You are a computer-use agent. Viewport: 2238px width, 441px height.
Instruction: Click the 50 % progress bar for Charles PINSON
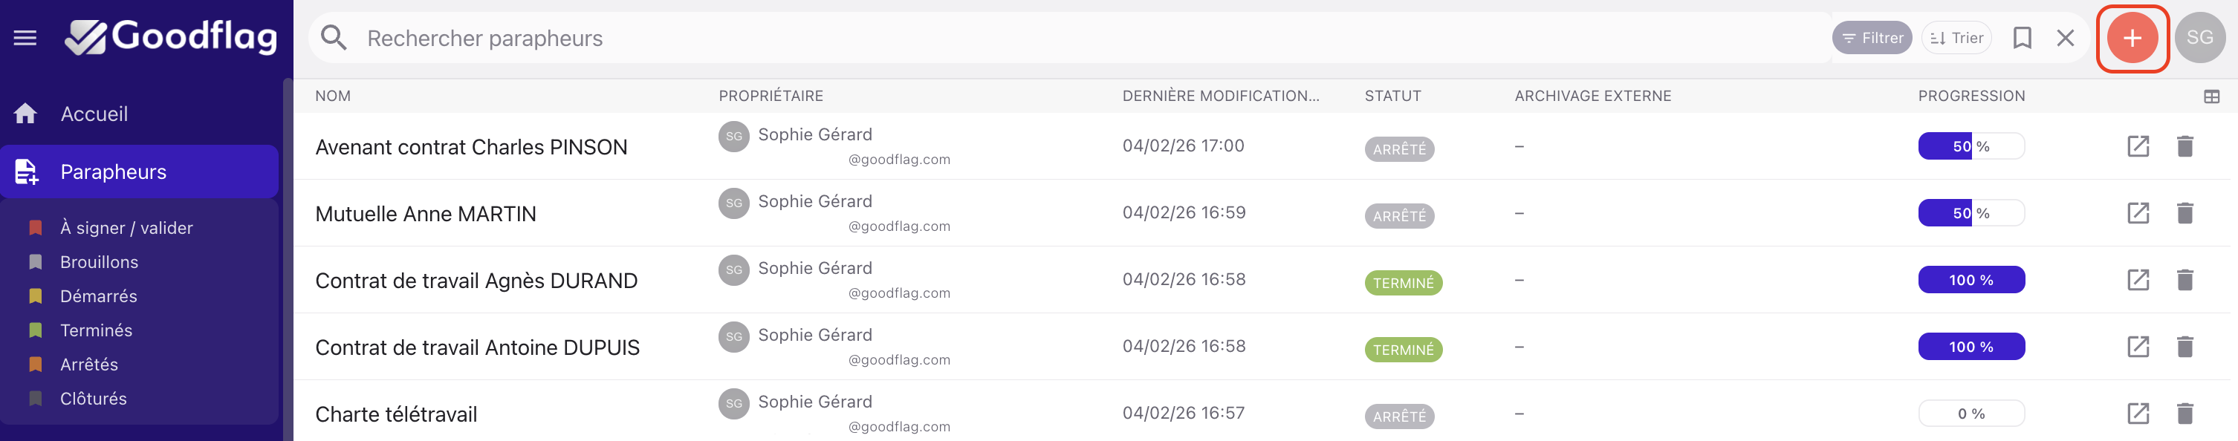[1971, 146]
